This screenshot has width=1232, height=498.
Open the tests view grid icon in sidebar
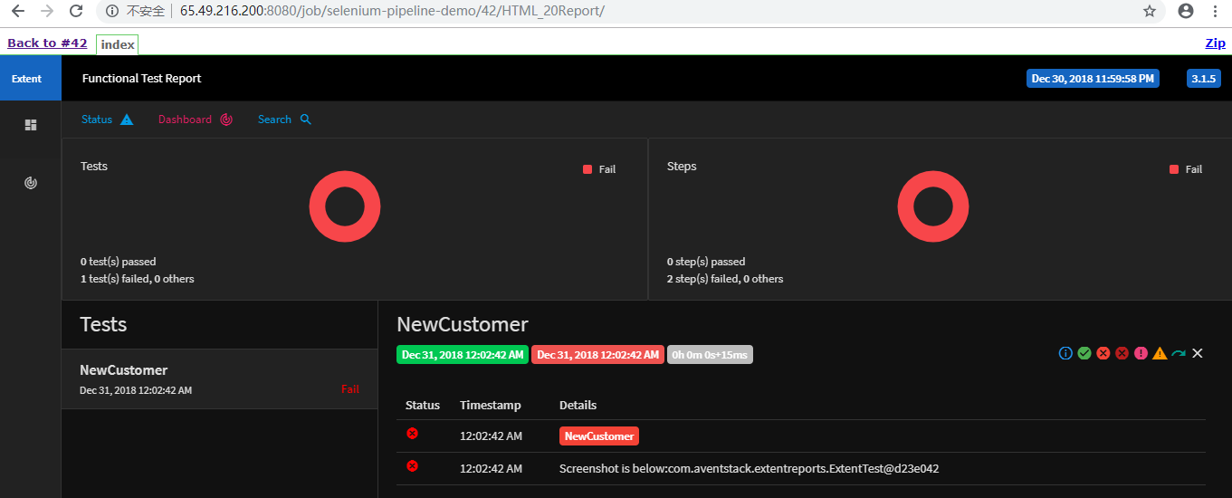(31, 125)
